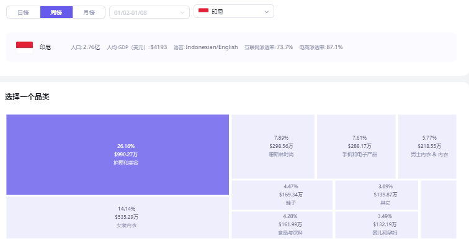The height and width of the screenshot is (248, 469).
Task: Click the chevron arrow in country dropdown
Action: point(267,12)
